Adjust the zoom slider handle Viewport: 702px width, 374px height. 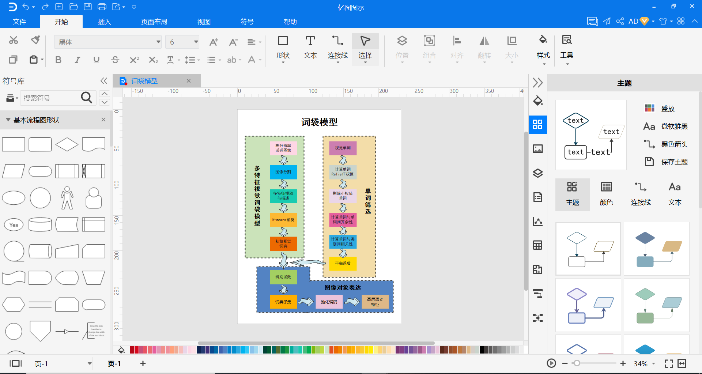point(577,363)
